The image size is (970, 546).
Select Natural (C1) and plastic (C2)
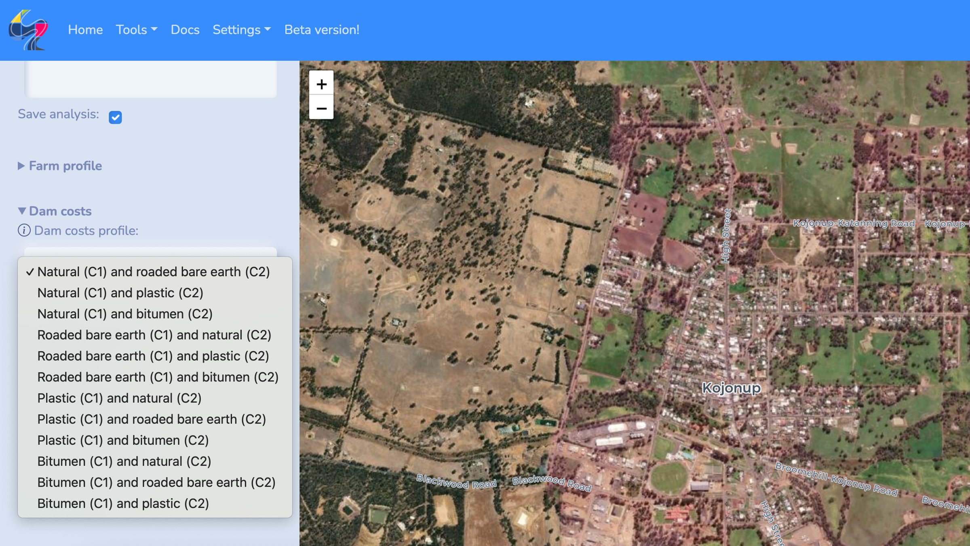pos(155,293)
